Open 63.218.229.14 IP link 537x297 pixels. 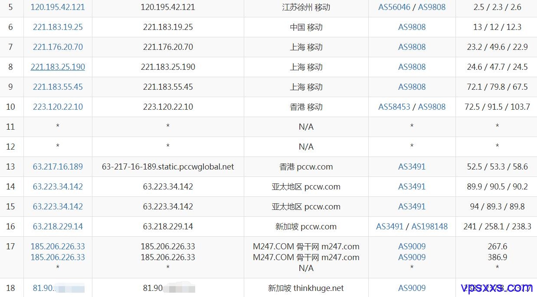[x=58, y=226]
